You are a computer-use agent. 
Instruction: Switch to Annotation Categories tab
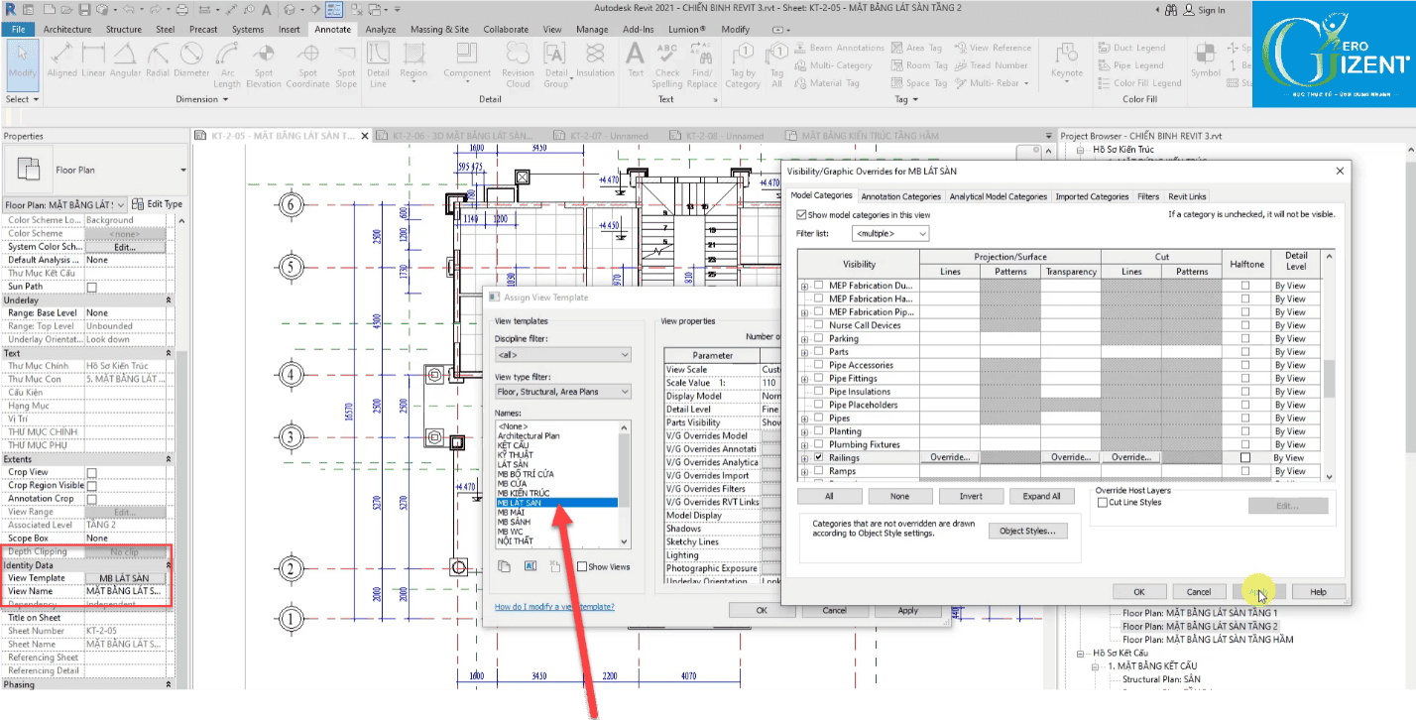(x=900, y=196)
